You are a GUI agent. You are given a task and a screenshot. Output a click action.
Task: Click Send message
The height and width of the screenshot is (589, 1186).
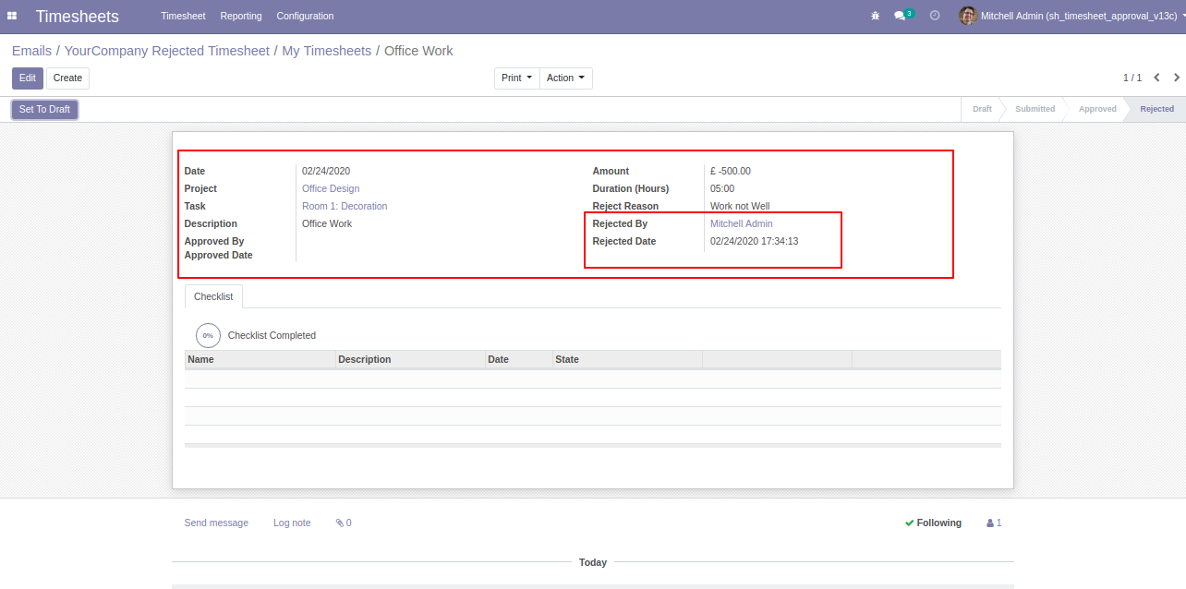[216, 523]
